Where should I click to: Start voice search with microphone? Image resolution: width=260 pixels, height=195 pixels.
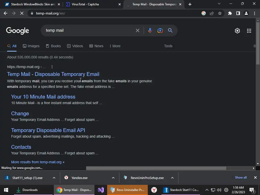point(150,30)
